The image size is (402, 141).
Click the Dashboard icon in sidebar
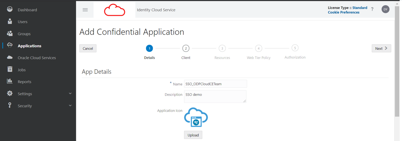[10, 10]
